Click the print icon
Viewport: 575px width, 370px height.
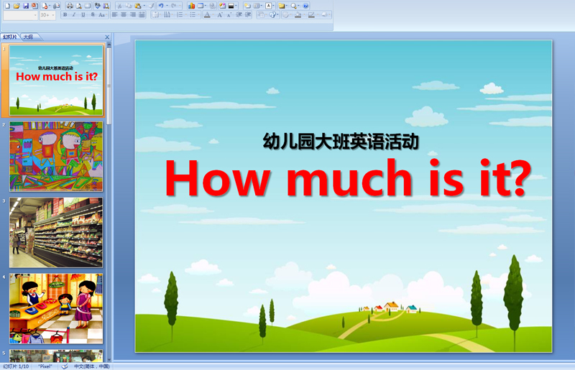tap(70, 6)
